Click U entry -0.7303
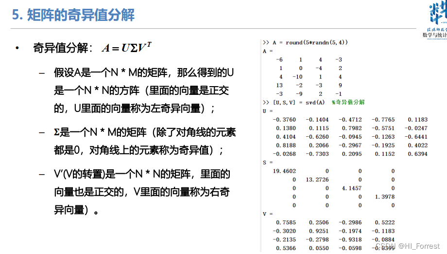Screen dimensions: 447x254 point(317,154)
